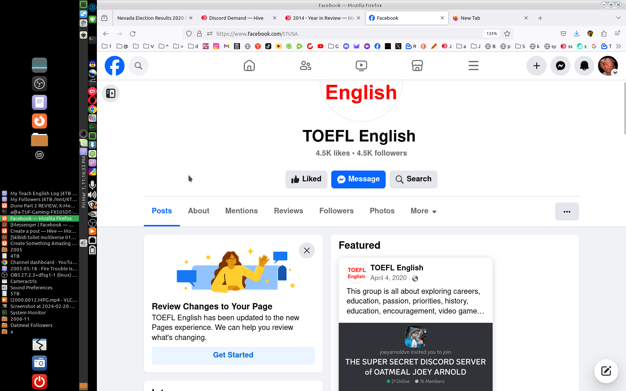The width and height of the screenshot is (626, 391).
Task: Click the red power button in dock
Action: [39, 382]
